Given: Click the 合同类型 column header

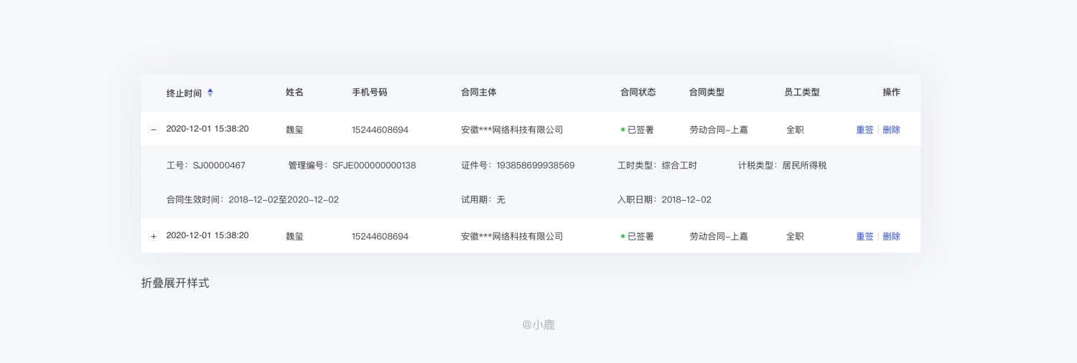Looking at the screenshot, I should (x=707, y=93).
